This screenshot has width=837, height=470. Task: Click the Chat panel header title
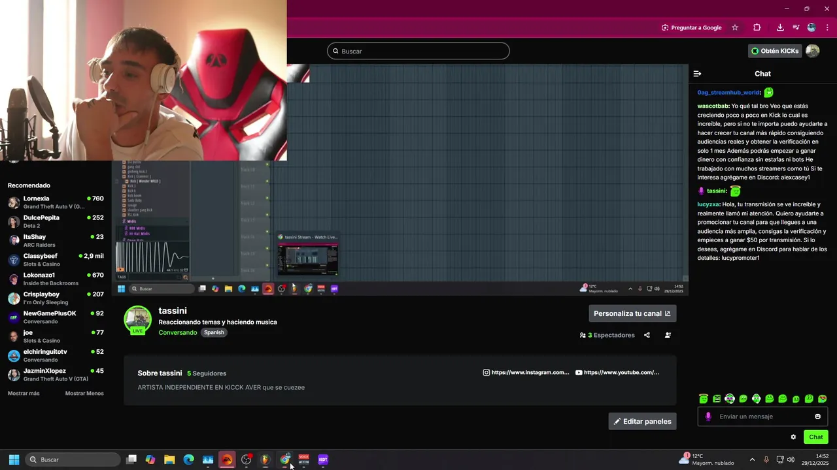point(762,74)
